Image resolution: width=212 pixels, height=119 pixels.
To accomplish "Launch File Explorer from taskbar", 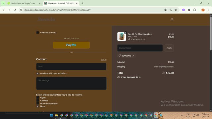I will 57,115.
